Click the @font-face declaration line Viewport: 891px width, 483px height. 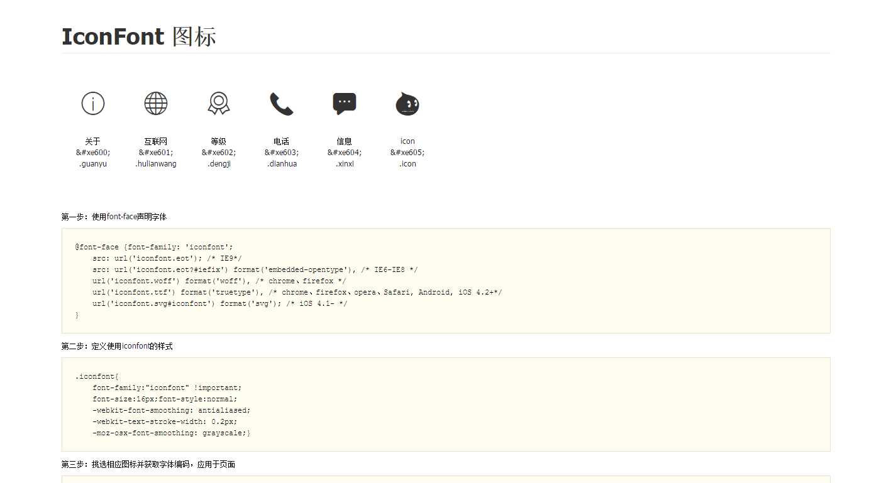click(x=154, y=247)
